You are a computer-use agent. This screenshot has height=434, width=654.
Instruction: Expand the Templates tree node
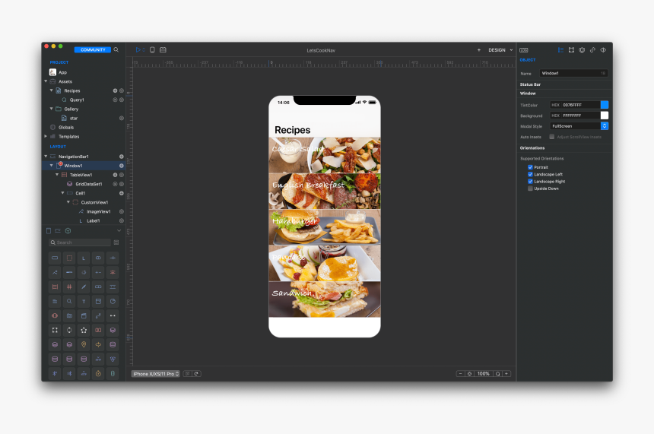[46, 136]
